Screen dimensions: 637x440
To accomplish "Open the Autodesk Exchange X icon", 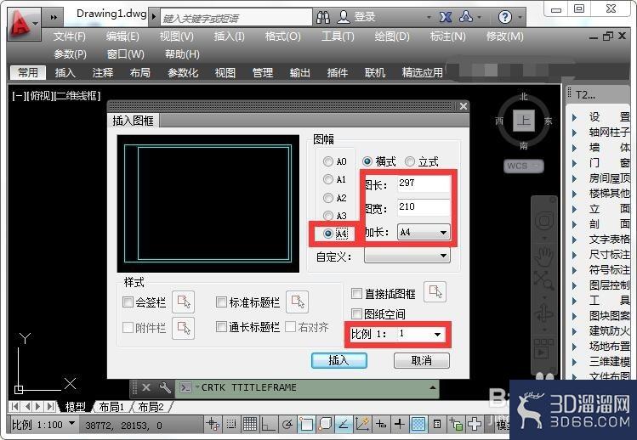I will [446, 17].
